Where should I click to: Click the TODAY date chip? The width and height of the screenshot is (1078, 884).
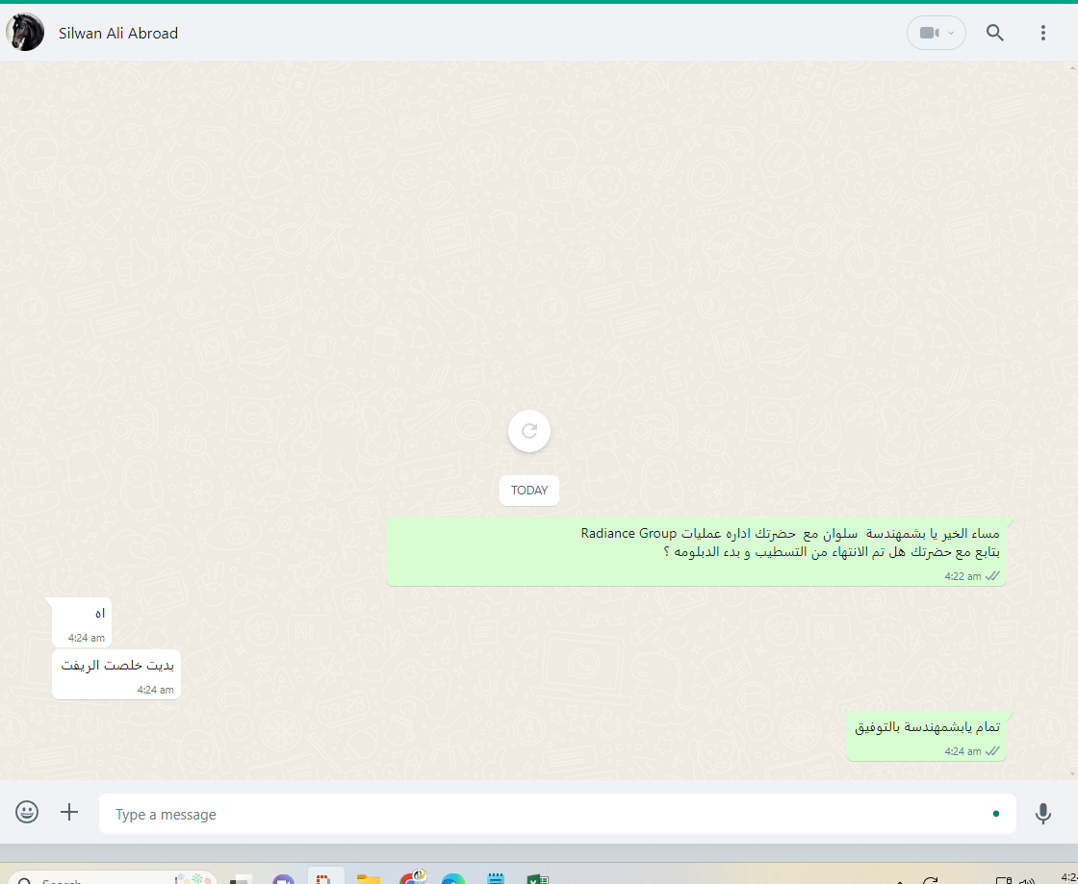(x=528, y=491)
